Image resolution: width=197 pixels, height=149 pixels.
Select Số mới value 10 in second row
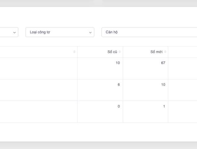(x=163, y=85)
